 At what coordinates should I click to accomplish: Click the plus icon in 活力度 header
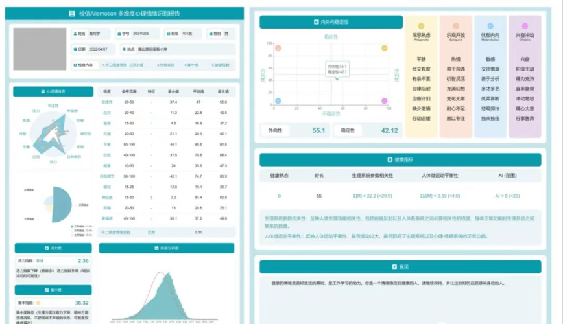point(45,248)
